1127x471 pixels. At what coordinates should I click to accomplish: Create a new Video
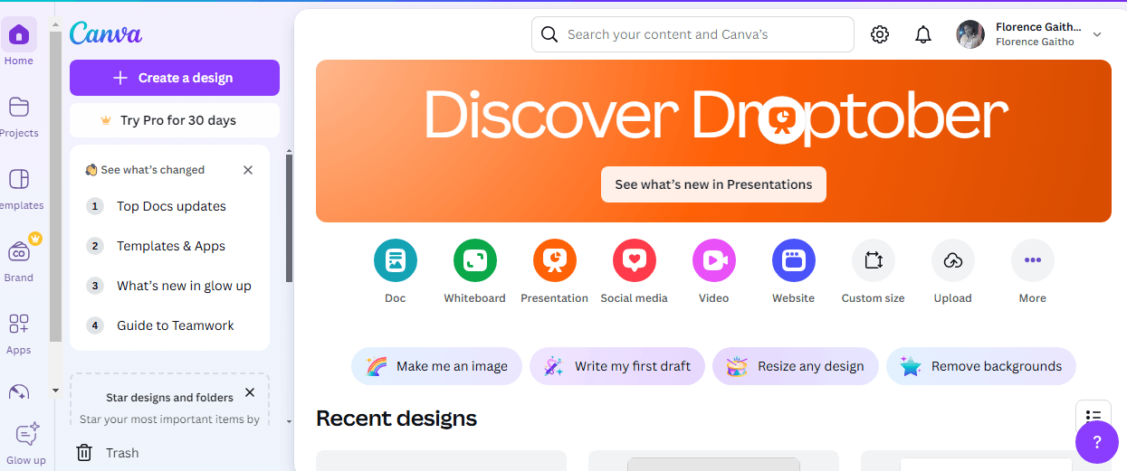click(714, 260)
